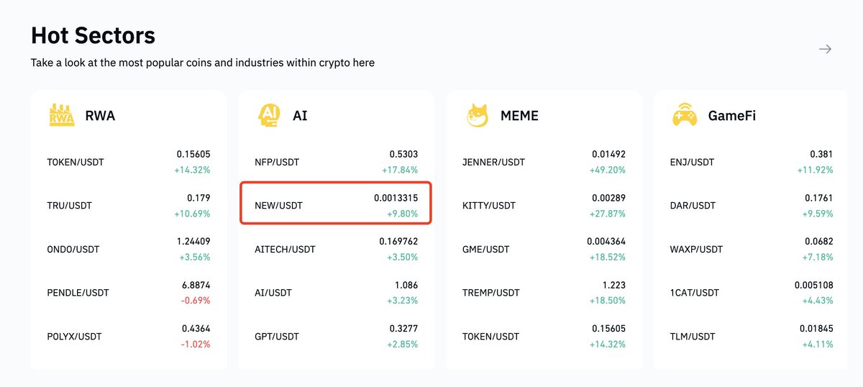Click the AI robot head icon
The image size is (863, 387).
[x=269, y=115]
